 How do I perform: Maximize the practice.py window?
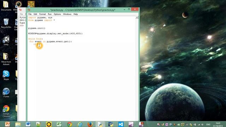pos(129,10)
